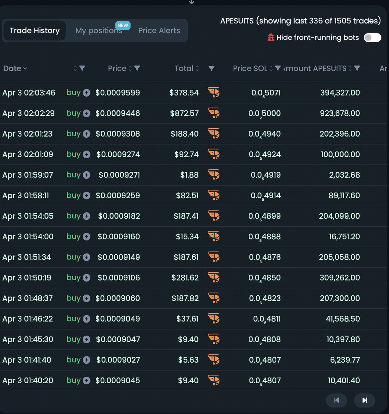Click plus icon on 01:50:19 trade

[86, 278]
